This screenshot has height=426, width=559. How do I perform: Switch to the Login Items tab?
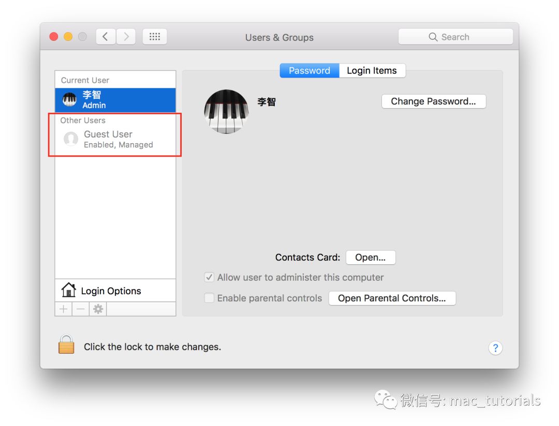click(372, 71)
